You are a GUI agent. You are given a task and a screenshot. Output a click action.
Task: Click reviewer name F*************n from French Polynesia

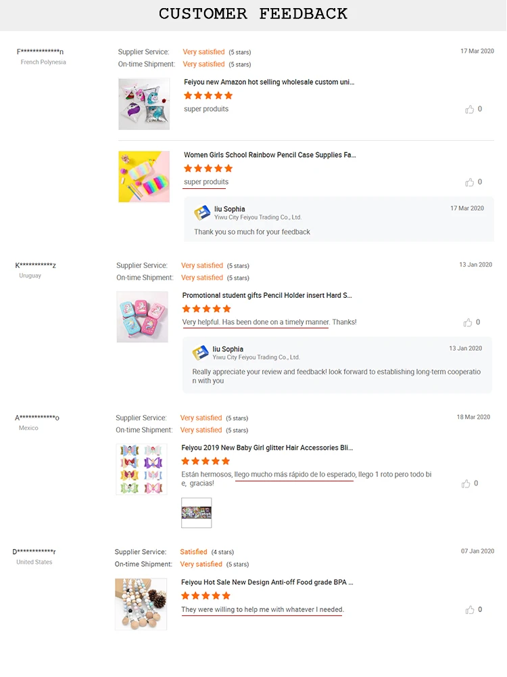click(x=41, y=51)
